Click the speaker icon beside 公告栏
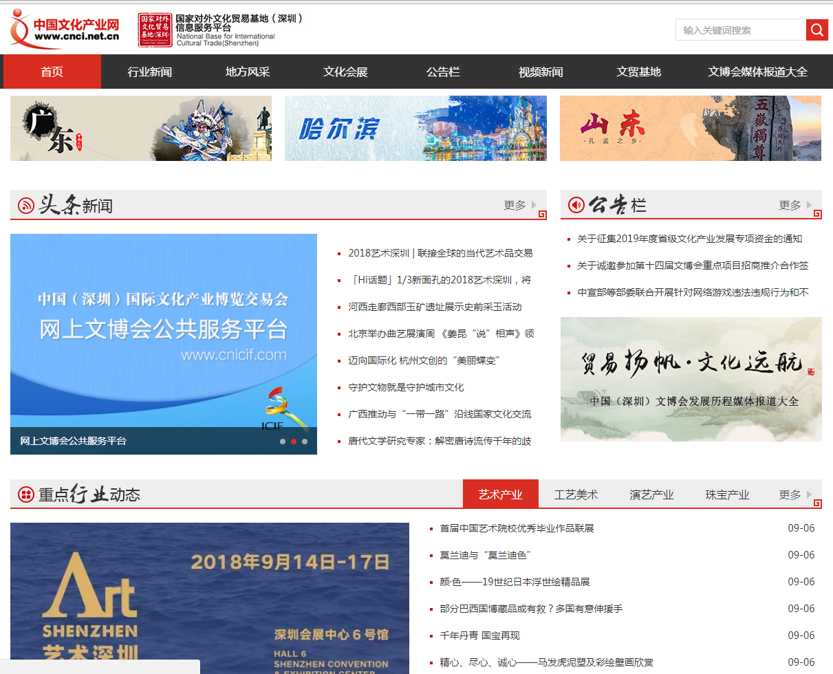The image size is (833, 674). [576, 205]
